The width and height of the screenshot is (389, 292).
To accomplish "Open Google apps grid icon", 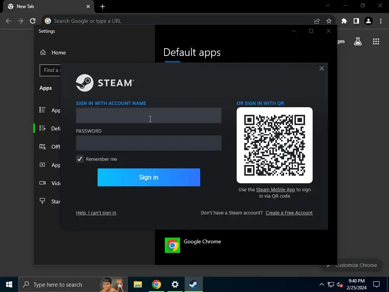I will click(376, 41).
